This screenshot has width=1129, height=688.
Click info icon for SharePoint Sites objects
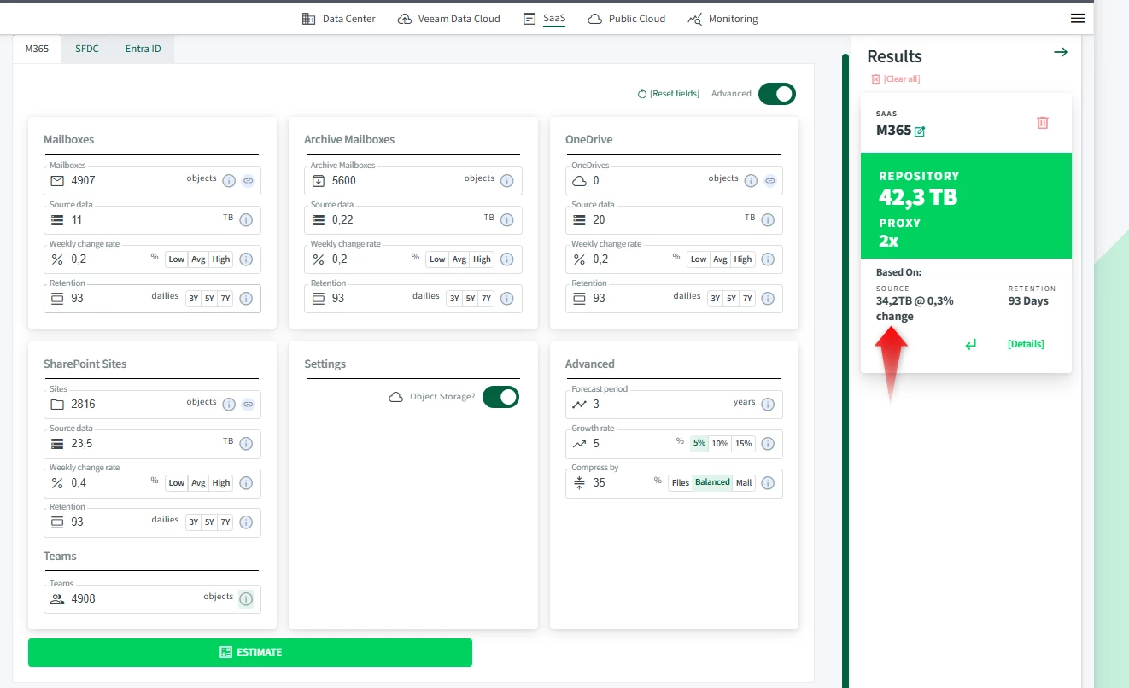229,405
